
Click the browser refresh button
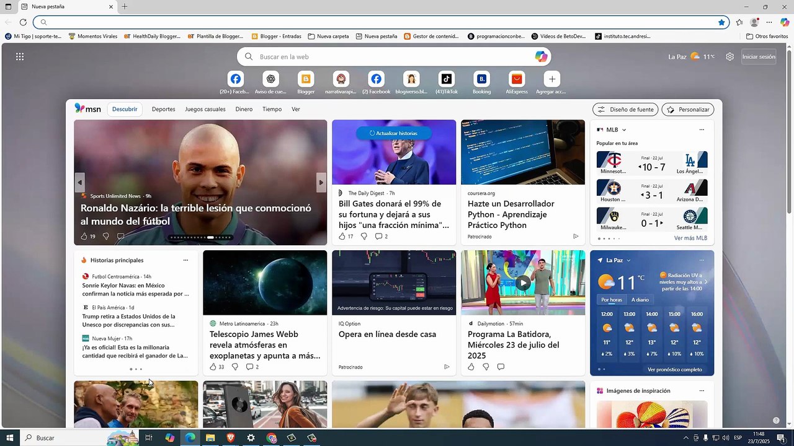coord(23,22)
